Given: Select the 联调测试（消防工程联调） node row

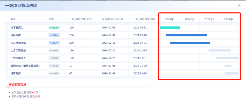Looking at the screenshot, I should pyautogui.click(x=123, y=66).
